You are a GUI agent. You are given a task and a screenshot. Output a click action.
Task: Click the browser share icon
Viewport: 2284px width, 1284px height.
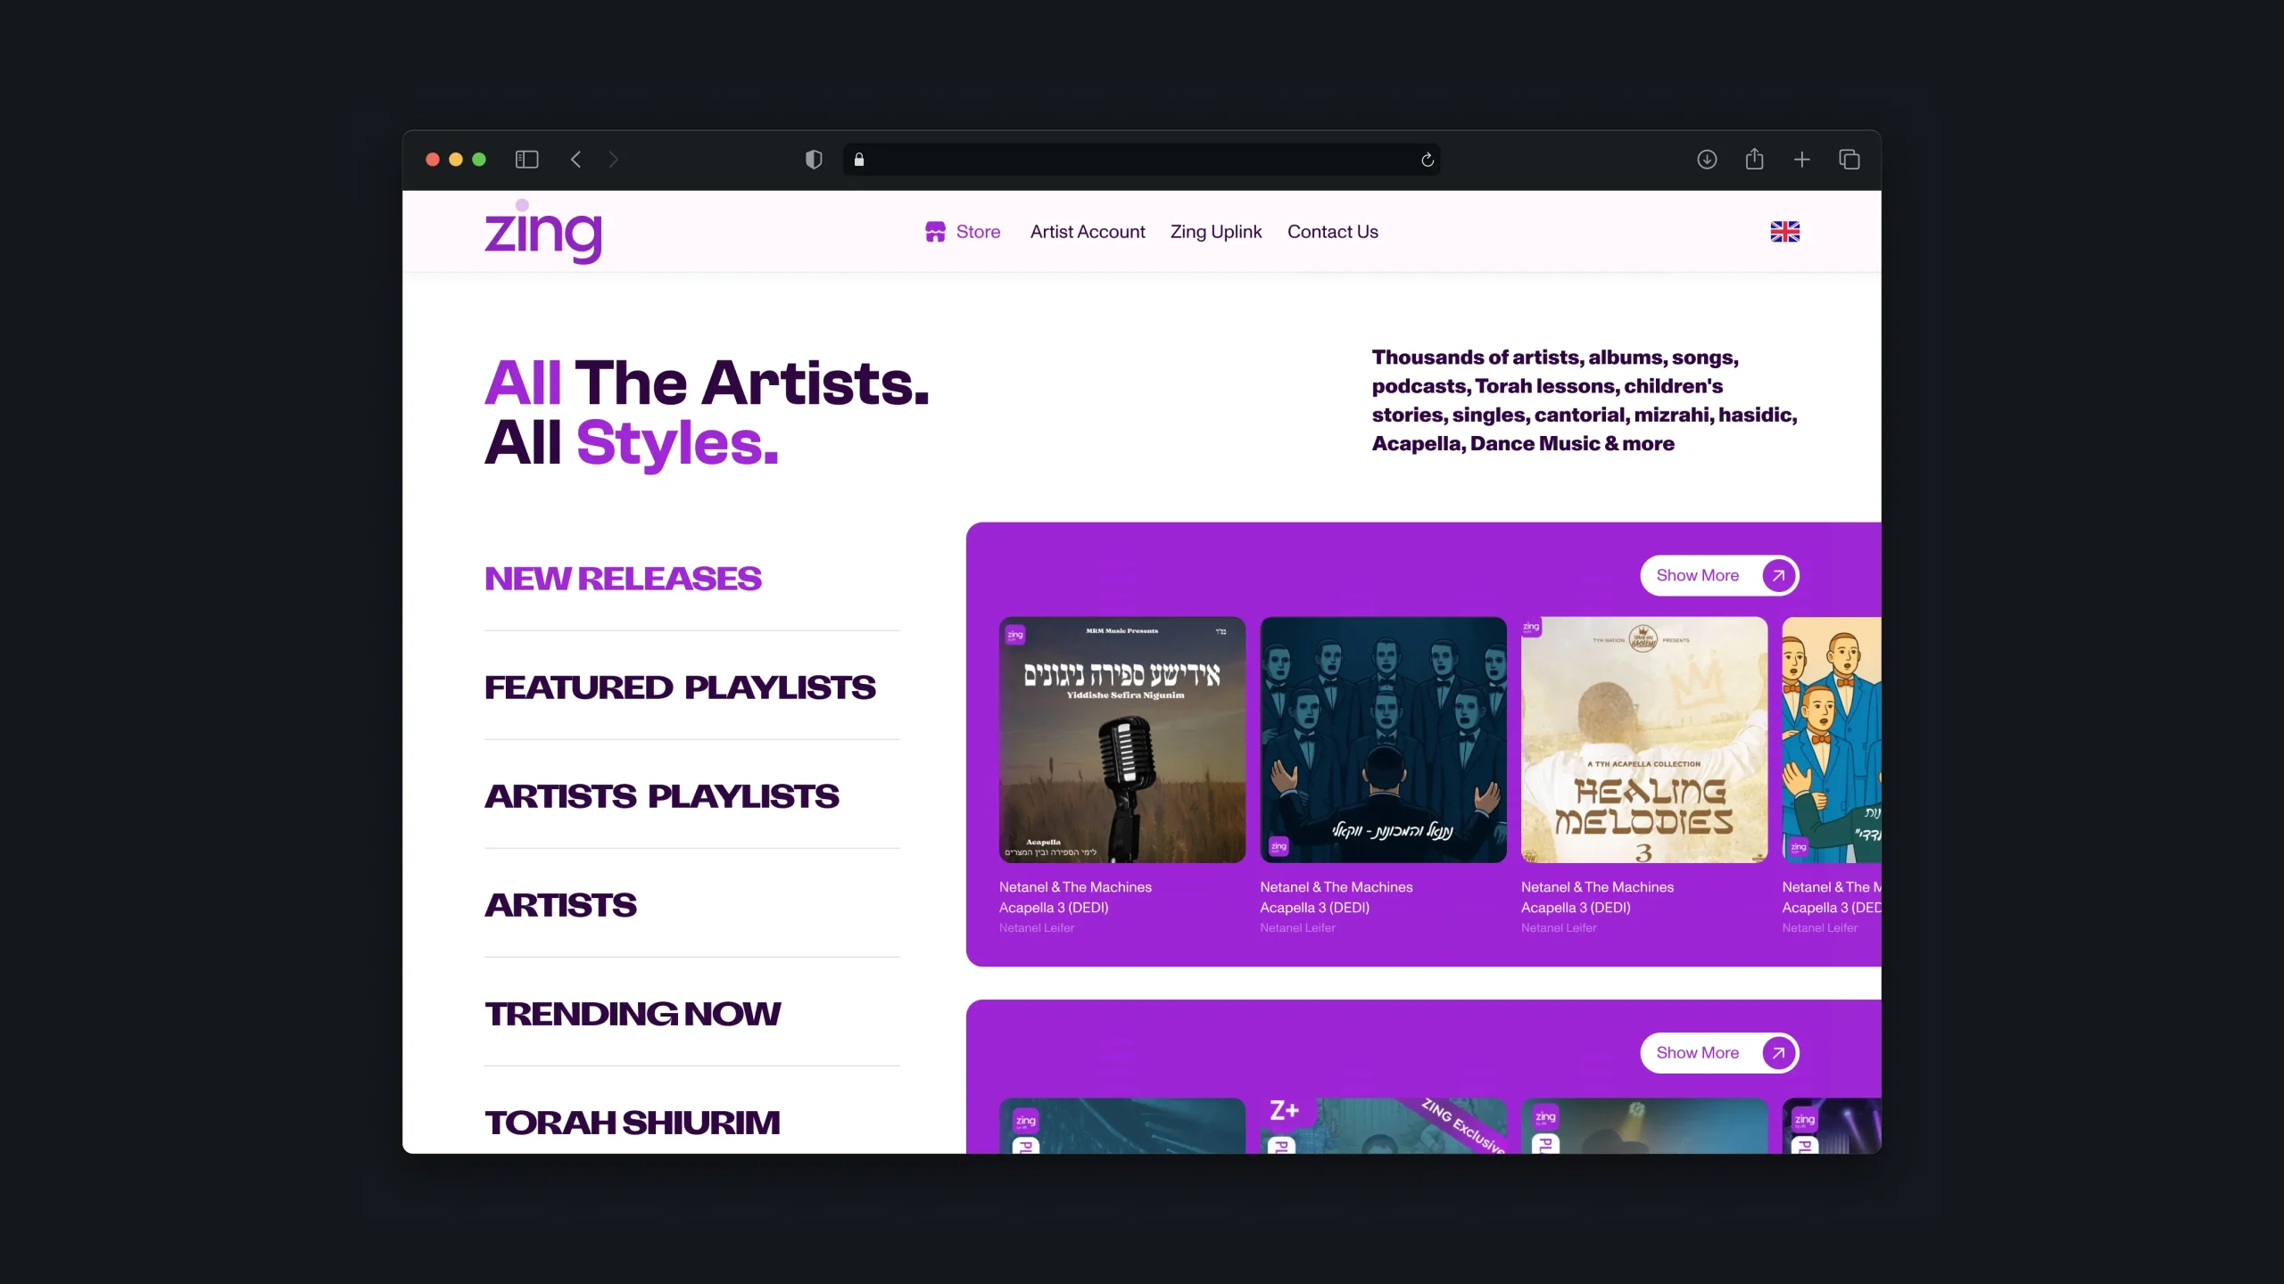pyautogui.click(x=1755, y=159)
